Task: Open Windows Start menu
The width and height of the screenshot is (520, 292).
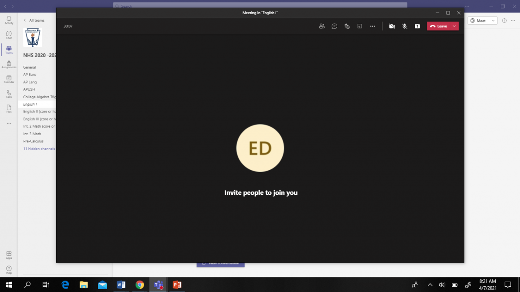Action: point(9,285)
